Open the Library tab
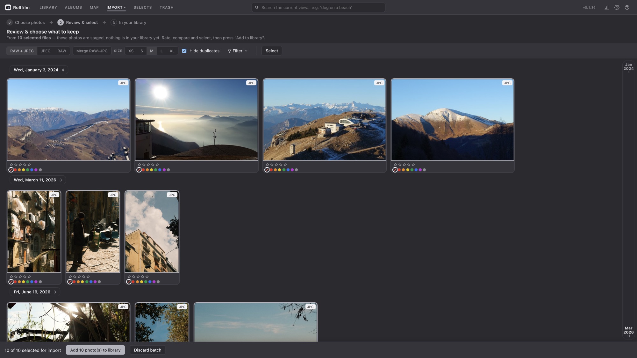This screenshot has width=637, height=358. pos(48,7)
